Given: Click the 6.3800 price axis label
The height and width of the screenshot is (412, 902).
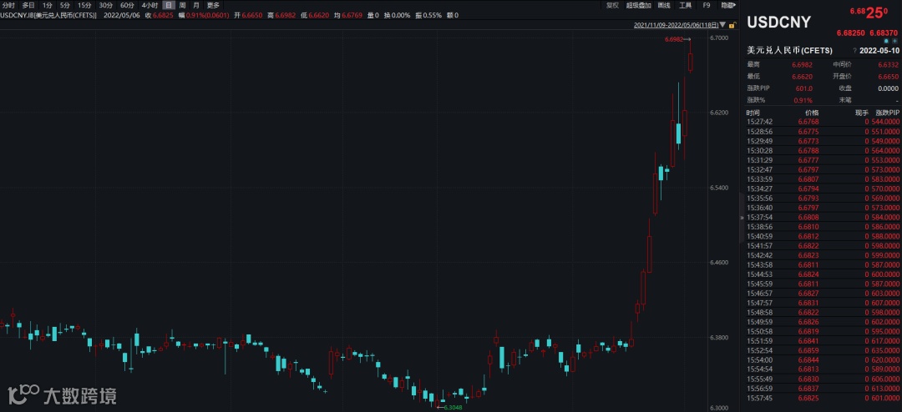Looking at the screenshot, I should coord(720,338).
